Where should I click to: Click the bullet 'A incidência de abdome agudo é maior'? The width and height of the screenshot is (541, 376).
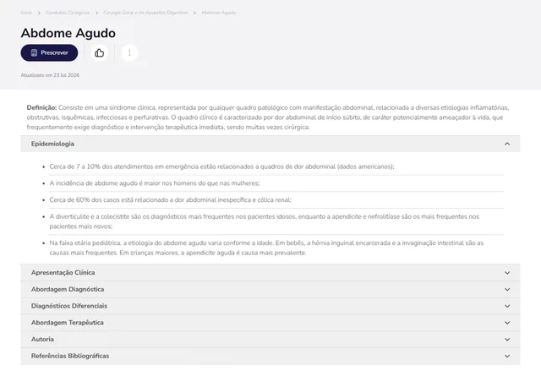155,183
